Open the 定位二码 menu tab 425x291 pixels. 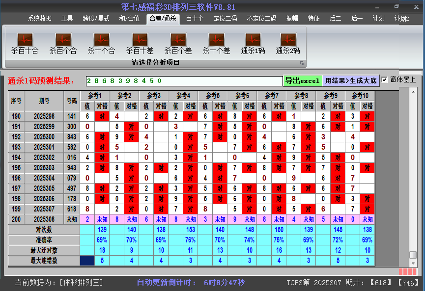(x=225, y=19)
